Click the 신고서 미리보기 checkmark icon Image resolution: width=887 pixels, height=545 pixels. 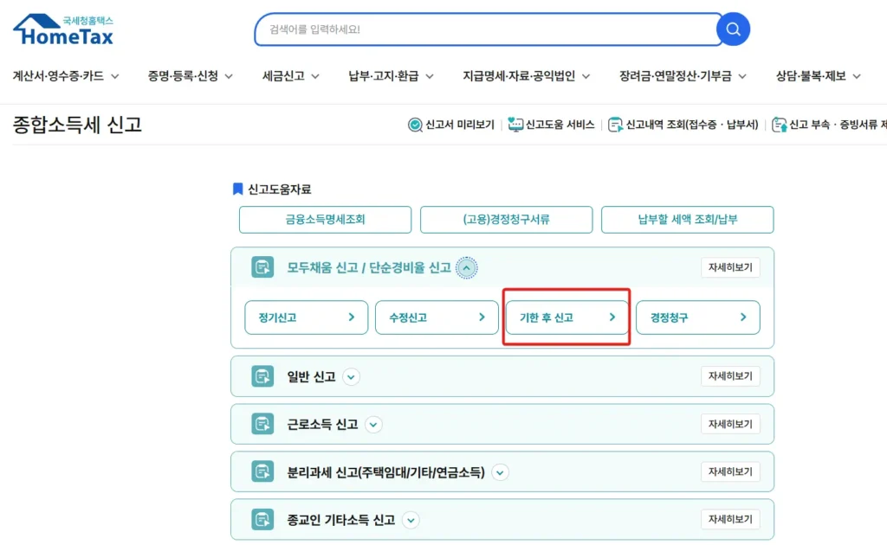click(415, 125)
